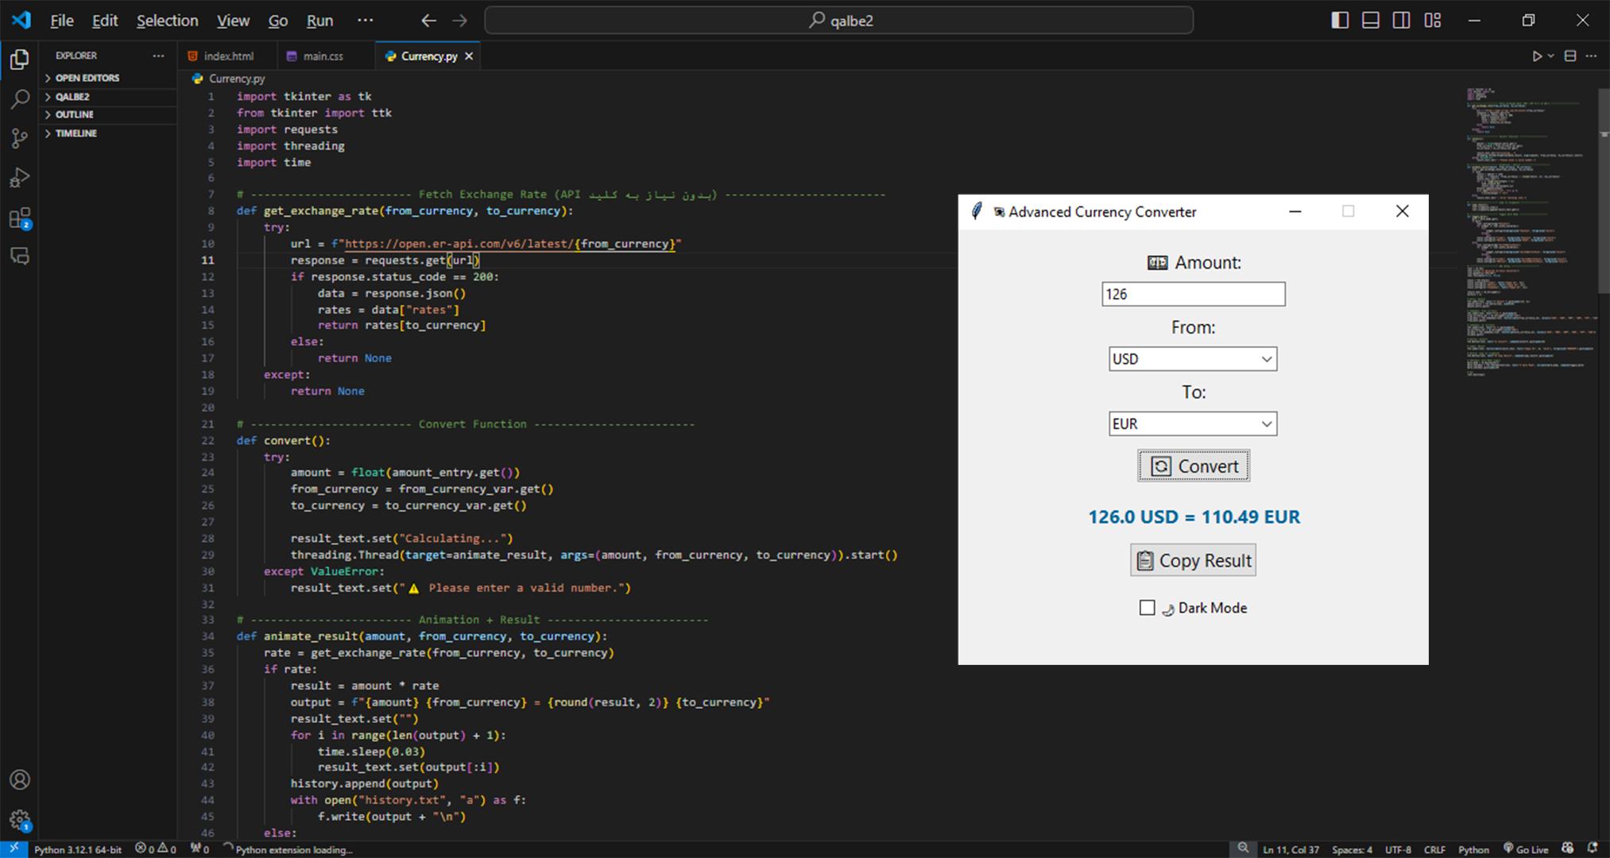Expand the OUTLINE section in Explorer
1610x858 pixels.
coord(75,114)
